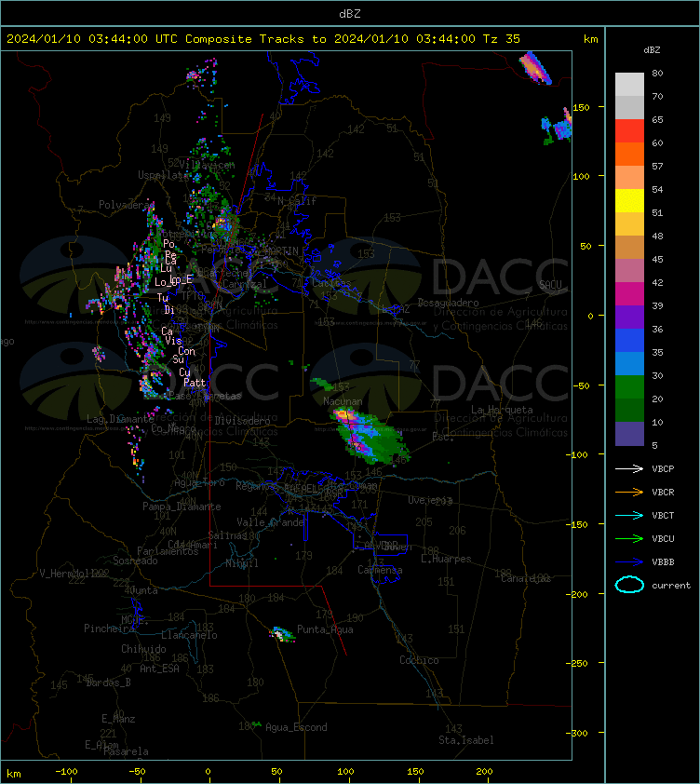Click the dBZ title at top center
Image resolution: width=700 pixels, height=784 pixels.
pyautogui.click(x=349, y=14)
